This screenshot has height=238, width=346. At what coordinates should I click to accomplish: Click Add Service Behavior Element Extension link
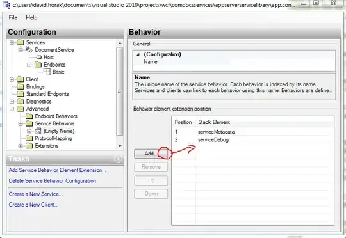[x=58, y=170]
